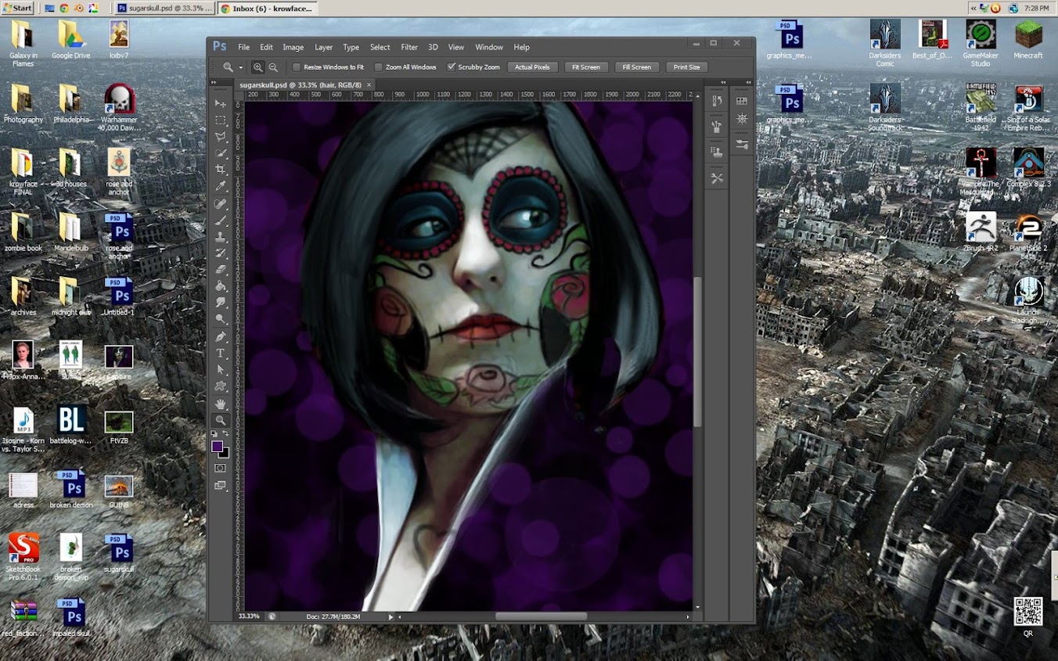Select the History Brush tool
Image resolution: width=1058 pixels, height=661 pixels.
[221, 253]
